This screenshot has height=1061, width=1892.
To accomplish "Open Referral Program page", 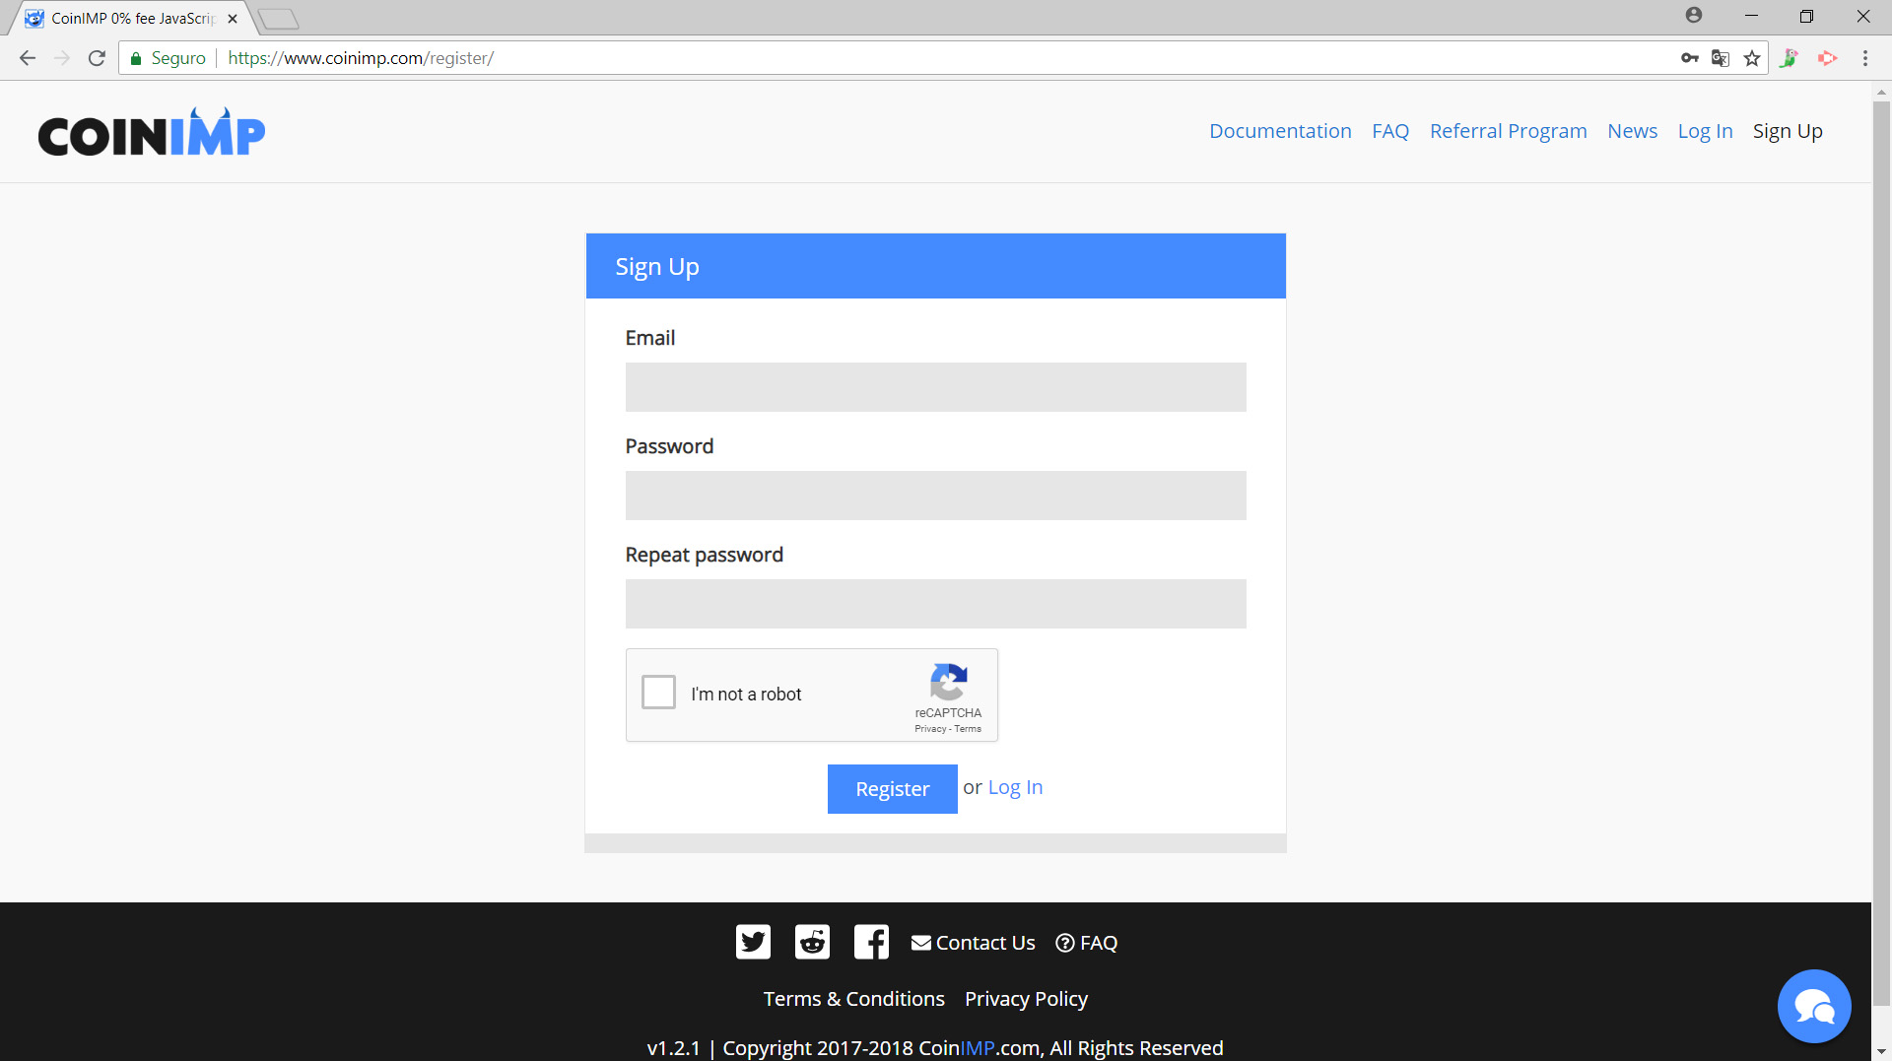I will (x=1508, y=131).
